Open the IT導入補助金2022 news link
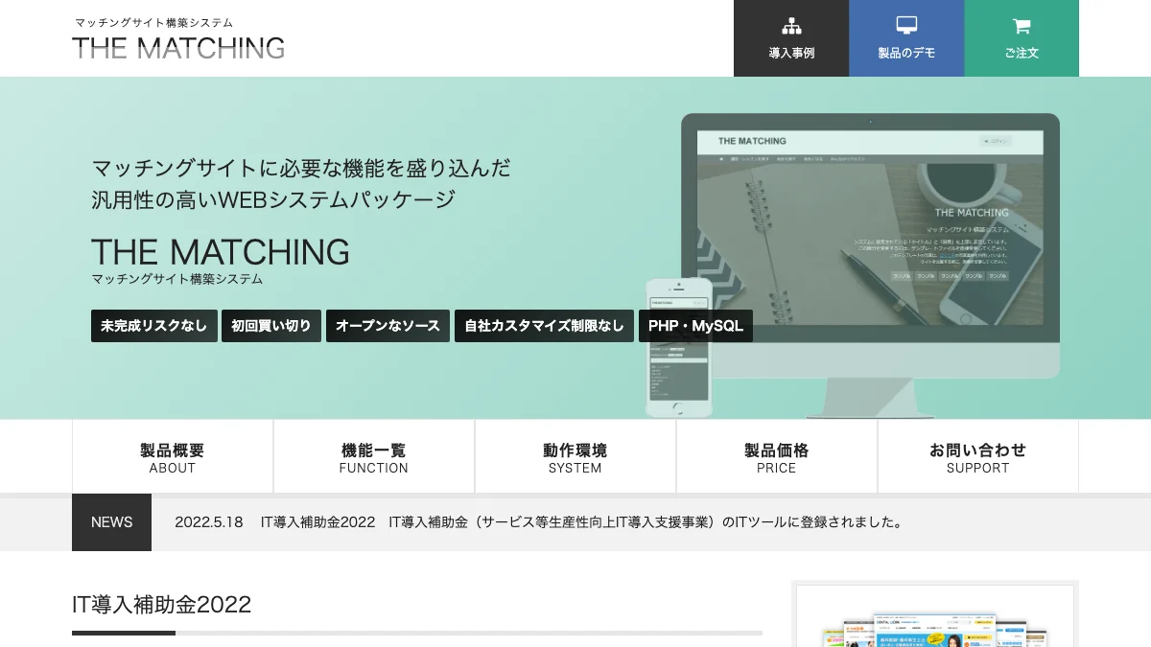 click(582, 522)
